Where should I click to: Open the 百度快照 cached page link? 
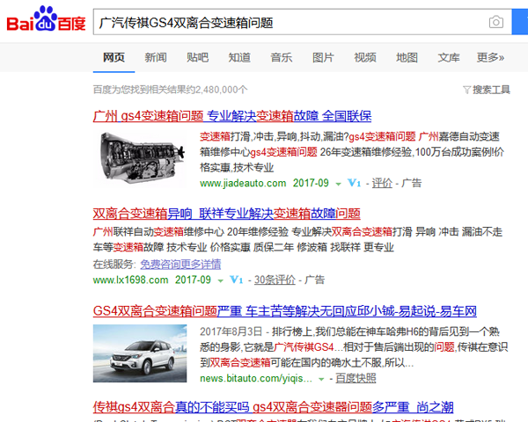click(x=357, y=378)
